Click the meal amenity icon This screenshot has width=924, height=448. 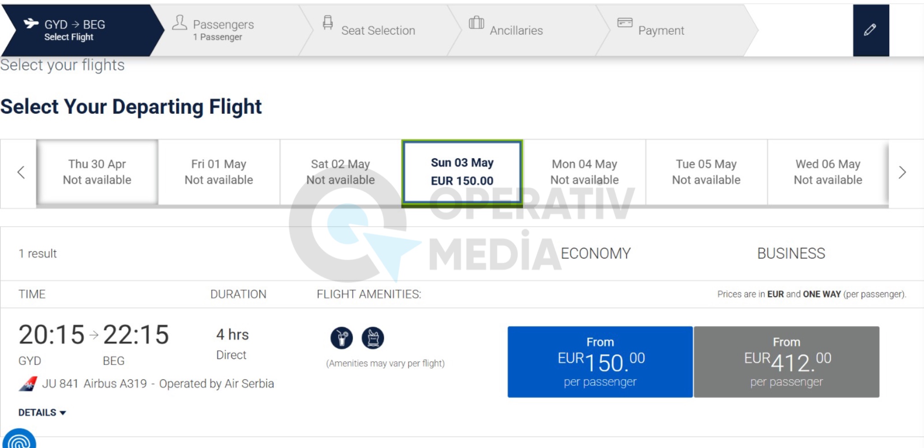click(373, 338)
